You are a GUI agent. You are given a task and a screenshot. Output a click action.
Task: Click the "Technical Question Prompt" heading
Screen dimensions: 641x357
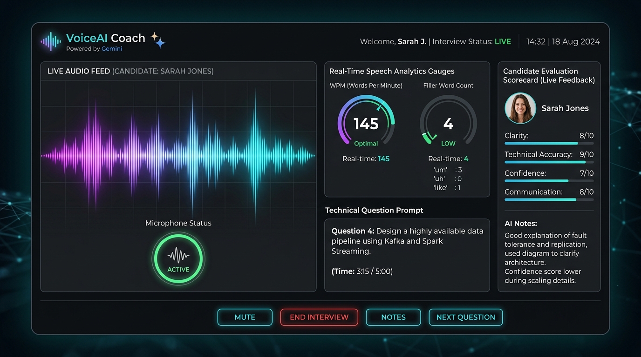coord(374,210)
